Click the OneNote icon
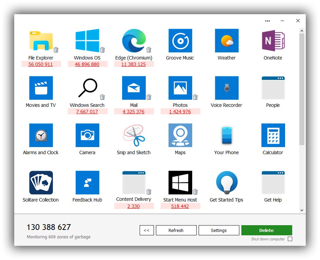 pyautogui.click(x=273, y=41)
